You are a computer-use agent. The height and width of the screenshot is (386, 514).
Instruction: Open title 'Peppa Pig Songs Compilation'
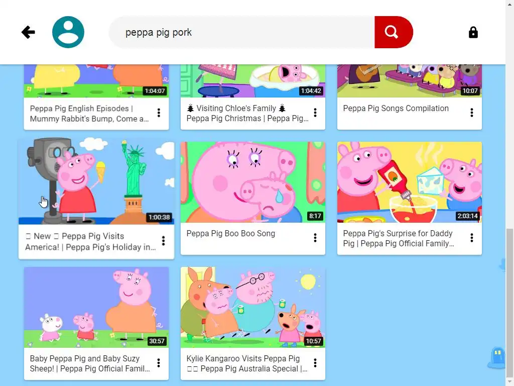(x=396, y=109)
